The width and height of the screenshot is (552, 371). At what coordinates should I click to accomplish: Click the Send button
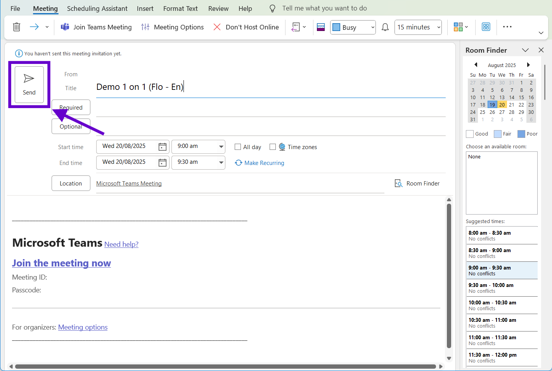(x=29, y=84)
